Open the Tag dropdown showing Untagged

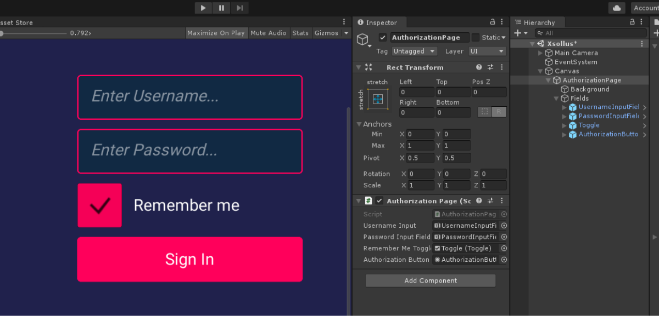(x=414, y=51)
